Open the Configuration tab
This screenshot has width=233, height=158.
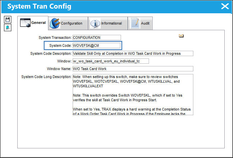click(68, 23)
